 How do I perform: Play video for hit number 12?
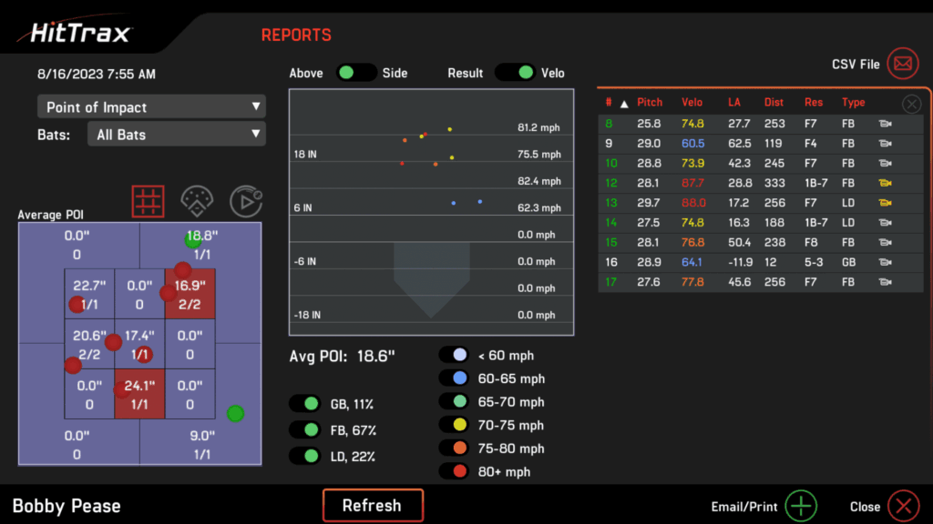coord(884,183)
